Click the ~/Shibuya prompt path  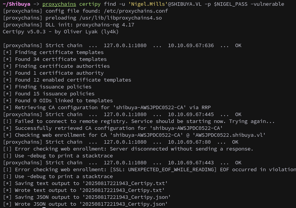pyautogui.click(x=16, y=4)
